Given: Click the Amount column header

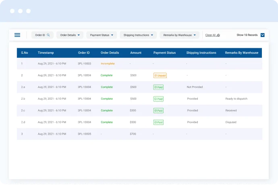Looking at the screenshot, I should [x=136, y=53].
